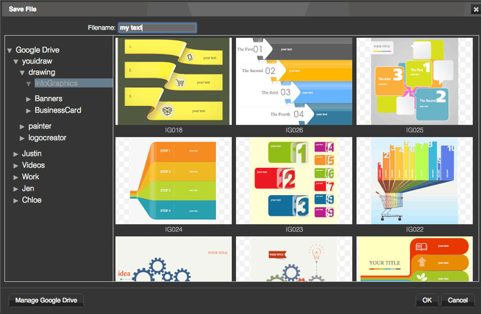Open the logocreator folder

(47, 138)
